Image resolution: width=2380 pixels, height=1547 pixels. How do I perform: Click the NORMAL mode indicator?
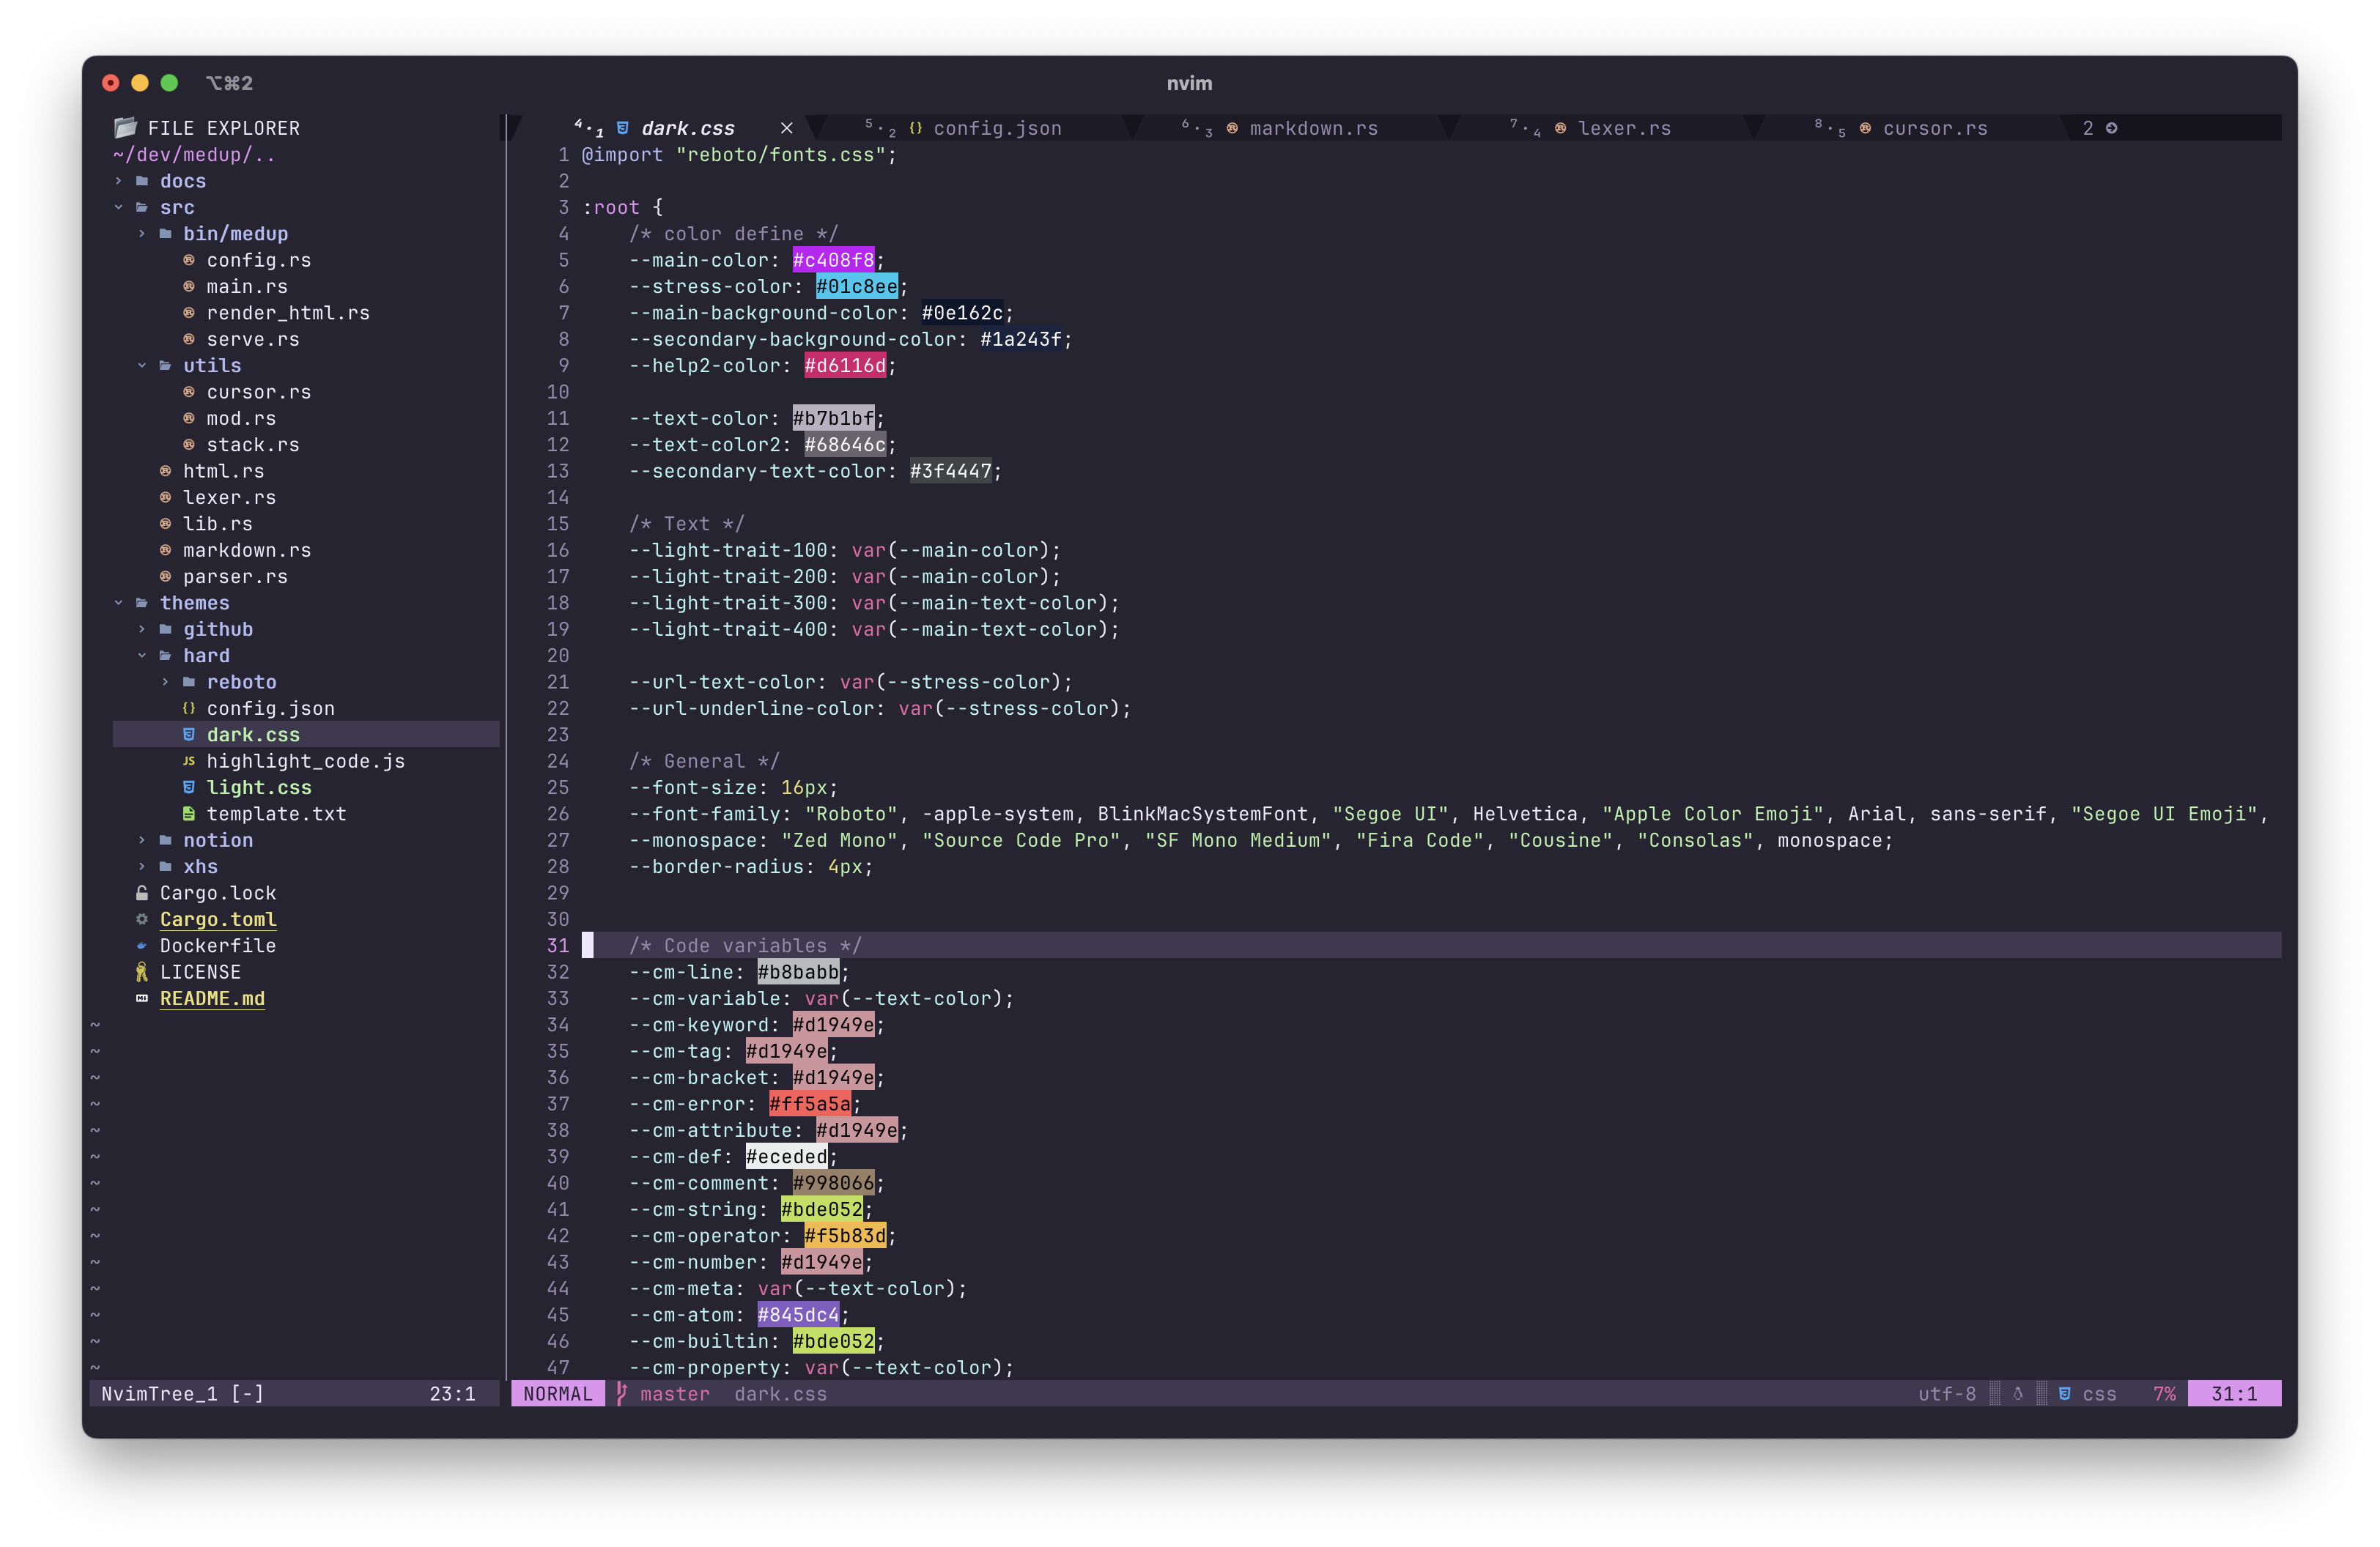click(x=557, y=1393)
